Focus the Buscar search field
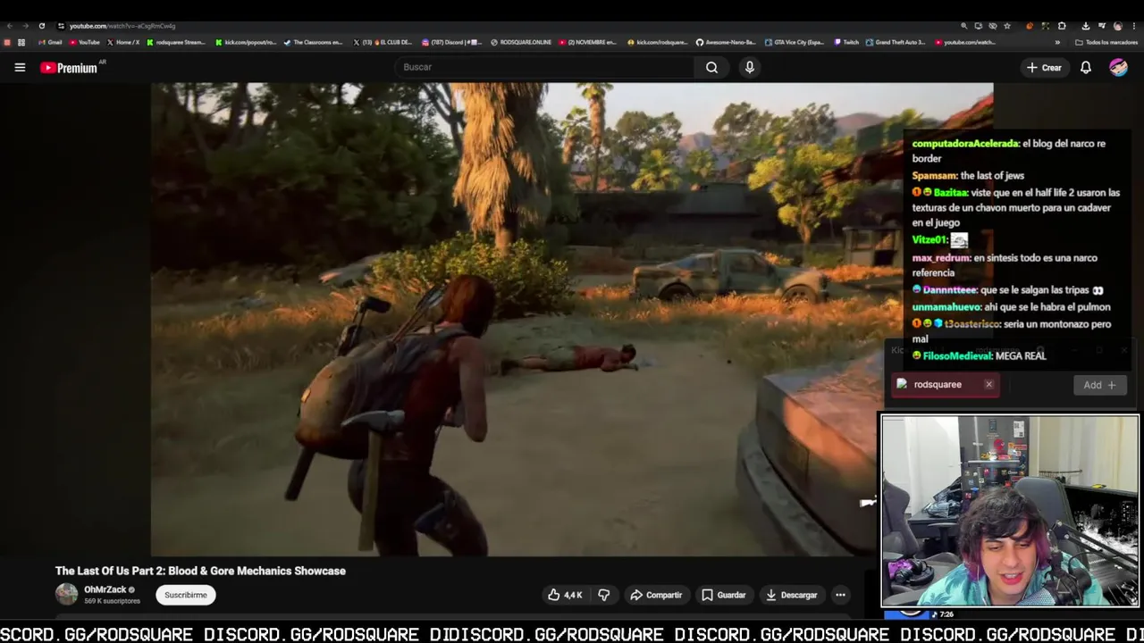 click(545, 67)
